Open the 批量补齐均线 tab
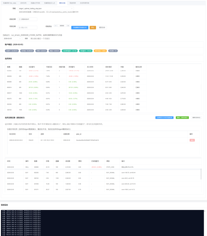Image resolution: width=207 pixels, height=236 pixels. tap(35, 3)
